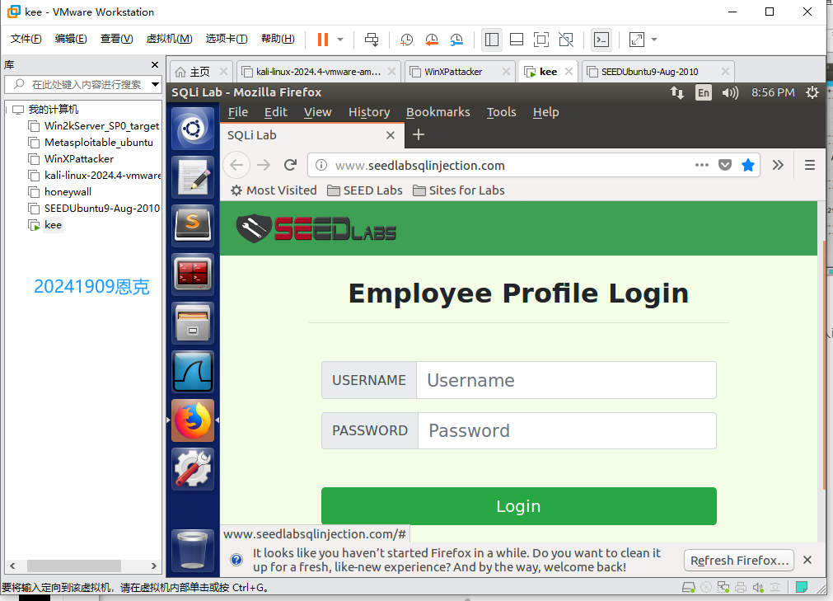The image size is (833, 601).
Task: Open the Ubuntu network indicator
Action: 676,92
